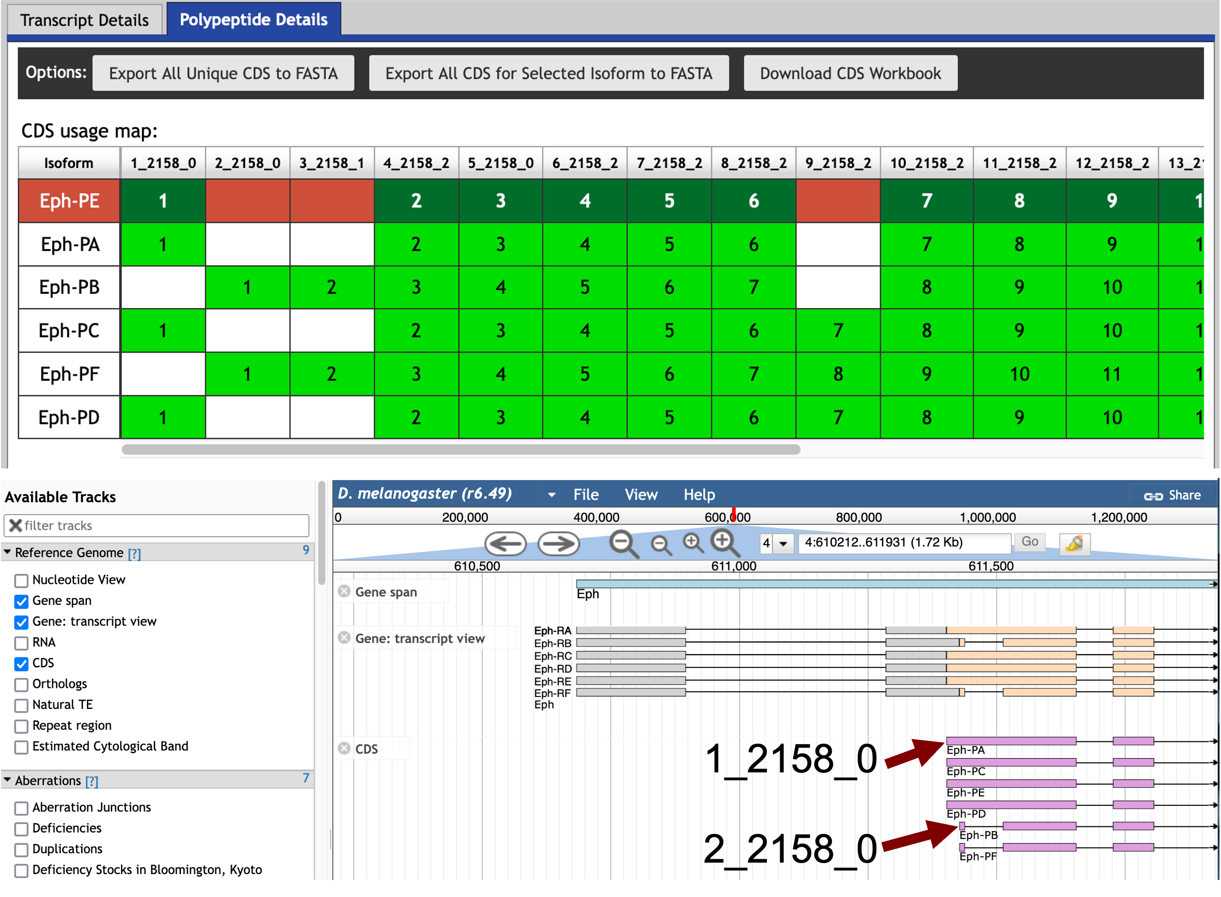Collapse the Reference Genome track group
The width and height of the screenshot is (1221, 897).
pyautogui.click(x=8, y=552)
